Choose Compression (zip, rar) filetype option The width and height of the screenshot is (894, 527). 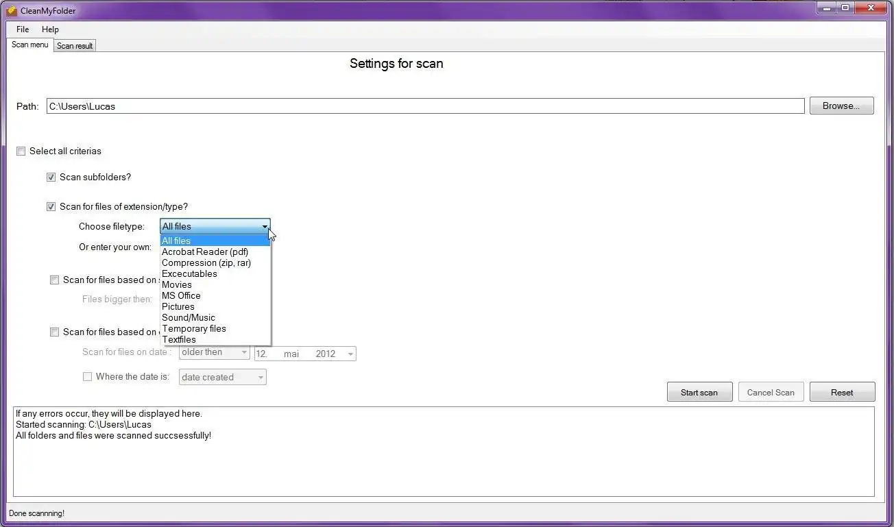coord(215,262)
